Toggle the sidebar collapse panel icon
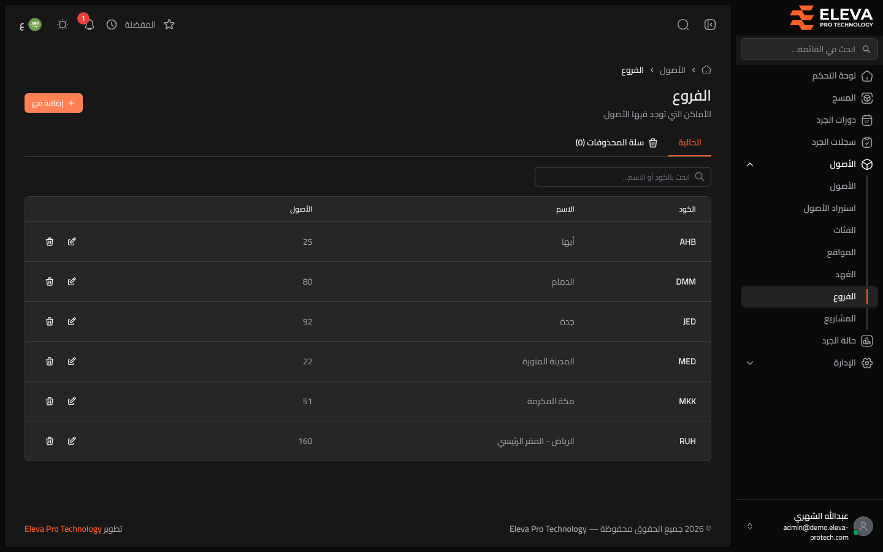Image resolution: width=883 pixels, height=552 pixels. coord(710,25)
